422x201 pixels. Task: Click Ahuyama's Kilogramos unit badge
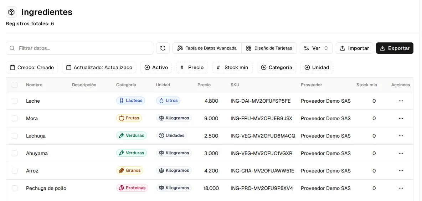[x=174, y=153]
